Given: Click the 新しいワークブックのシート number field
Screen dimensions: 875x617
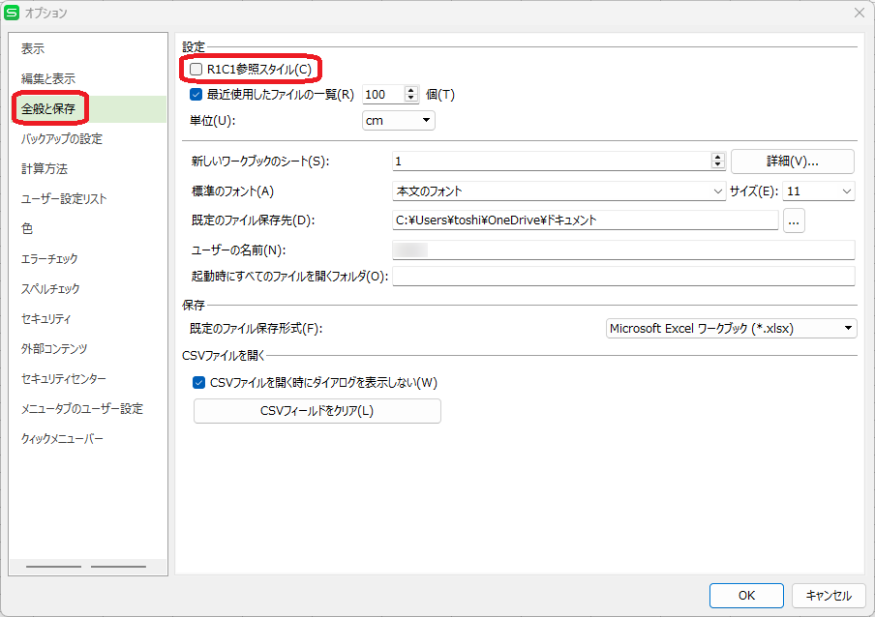Looking at the screenshot, I should 552,162.
